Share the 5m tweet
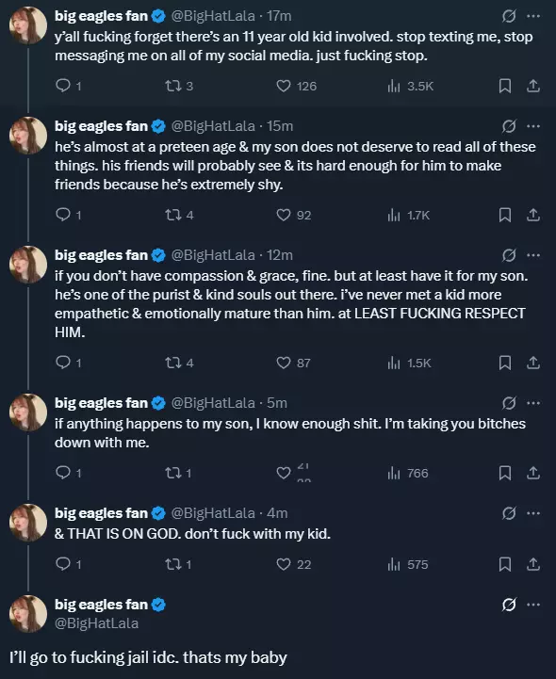This screenshot has width=556, height=679. click(533, 473)
